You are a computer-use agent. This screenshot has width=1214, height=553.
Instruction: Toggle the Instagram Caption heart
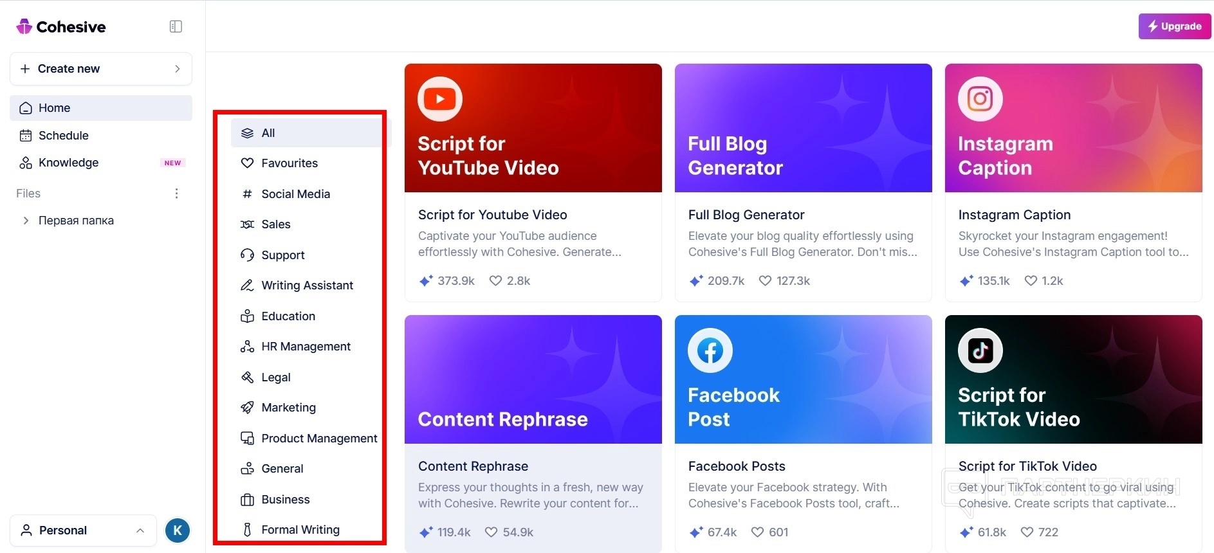click(x=1031, y=281)
